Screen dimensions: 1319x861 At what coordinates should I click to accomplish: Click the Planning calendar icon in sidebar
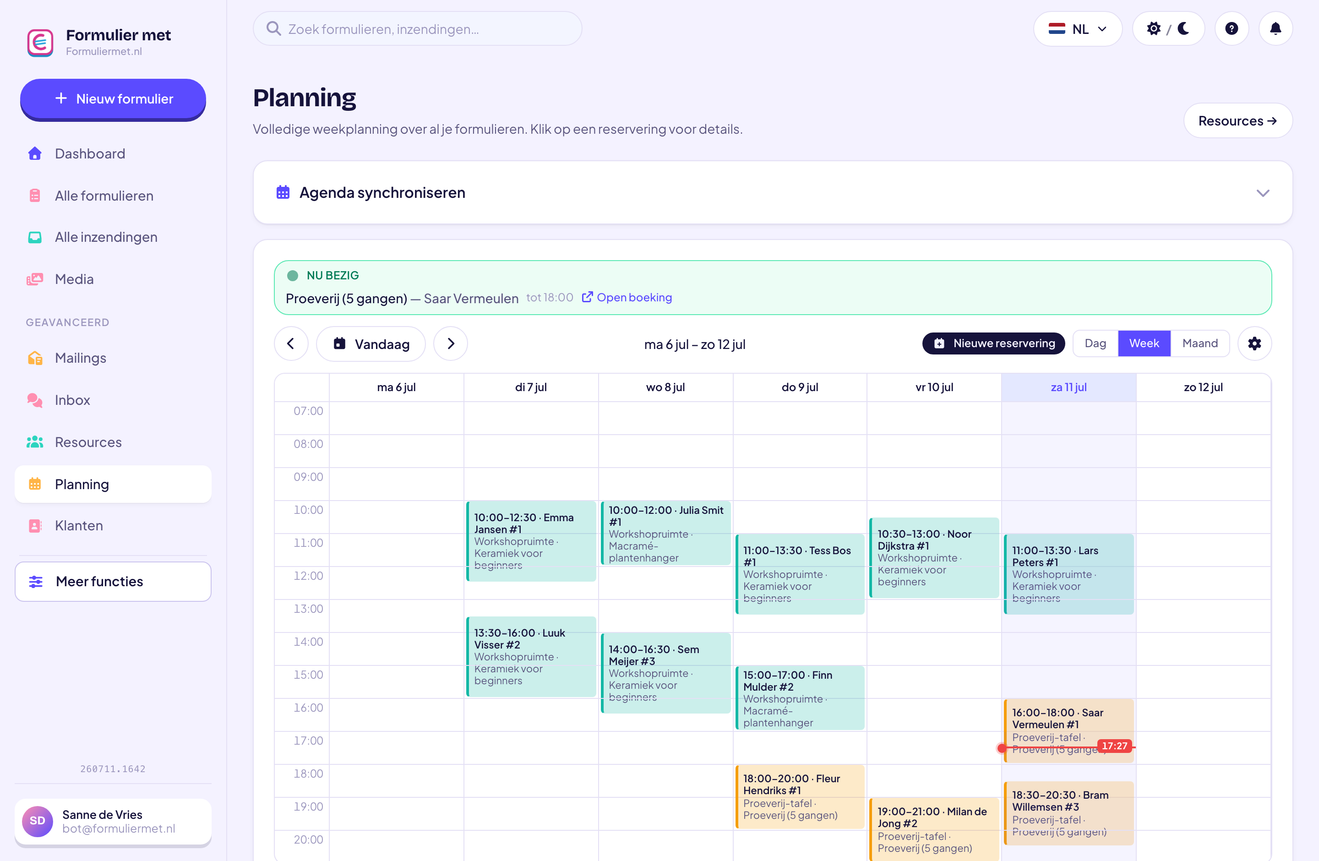click(35, 484)
